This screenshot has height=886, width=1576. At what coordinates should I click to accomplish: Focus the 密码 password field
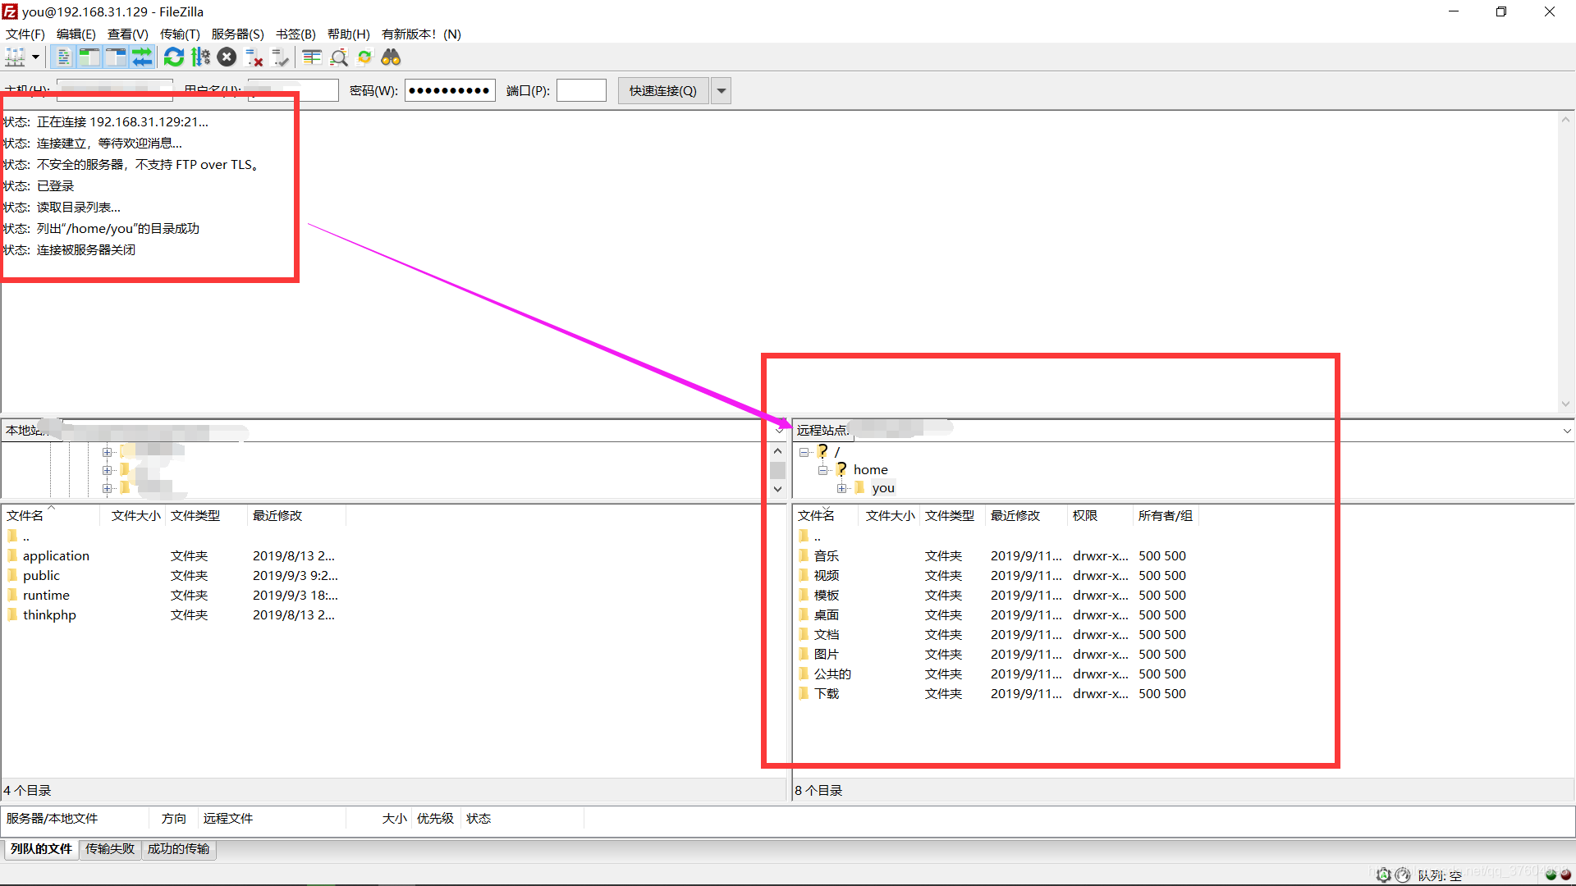point(450,91)
